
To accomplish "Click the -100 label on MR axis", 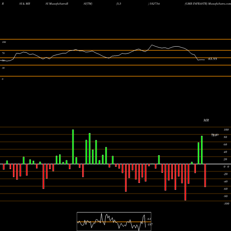I will [x=226, y=204].
